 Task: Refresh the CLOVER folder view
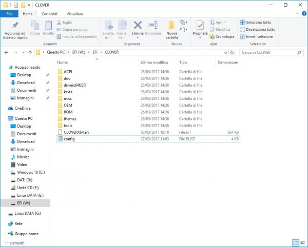(x=232, y=53)
